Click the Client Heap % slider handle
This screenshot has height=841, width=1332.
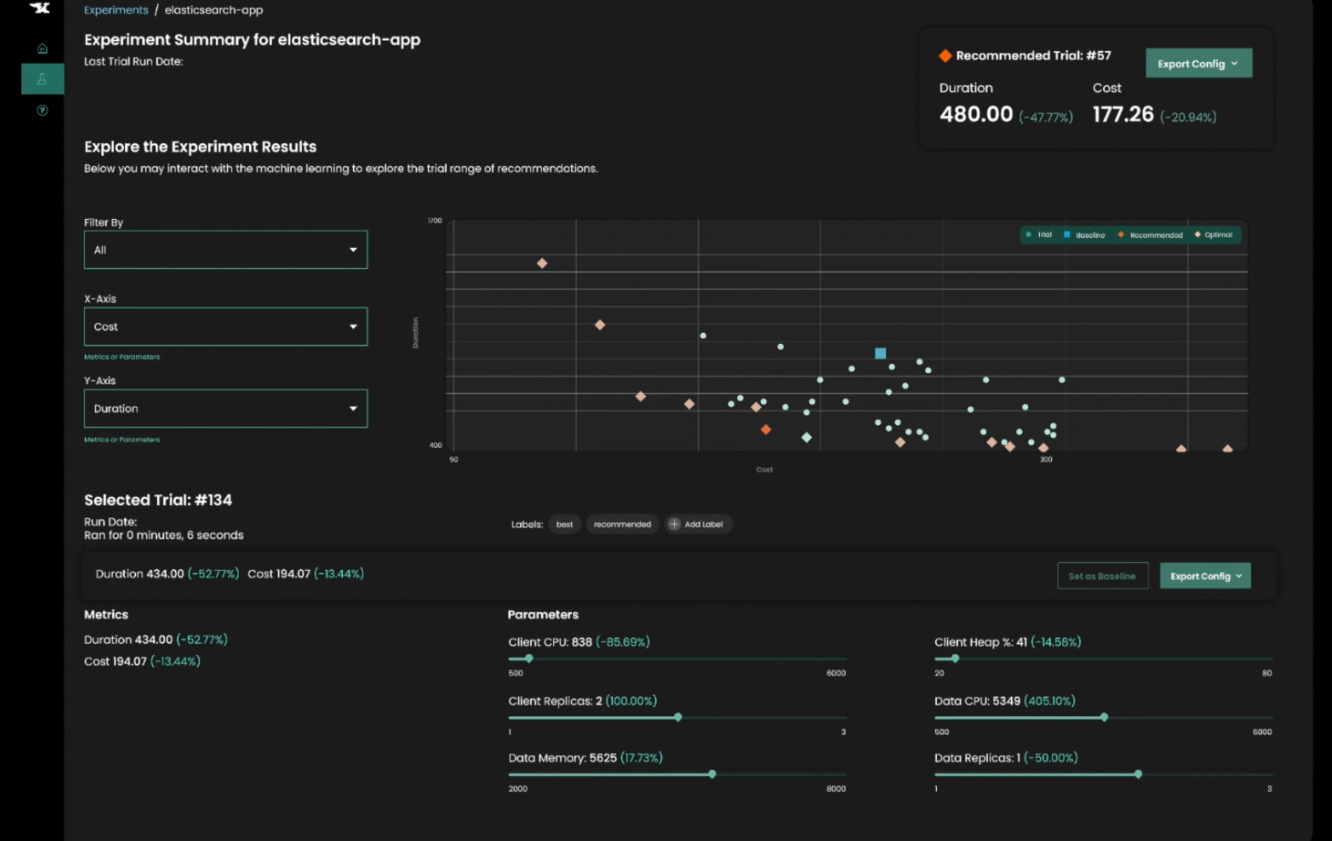click(x=955, y=659)
